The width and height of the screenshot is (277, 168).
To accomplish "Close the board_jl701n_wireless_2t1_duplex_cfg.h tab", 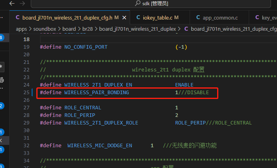I will coord(124,18).
